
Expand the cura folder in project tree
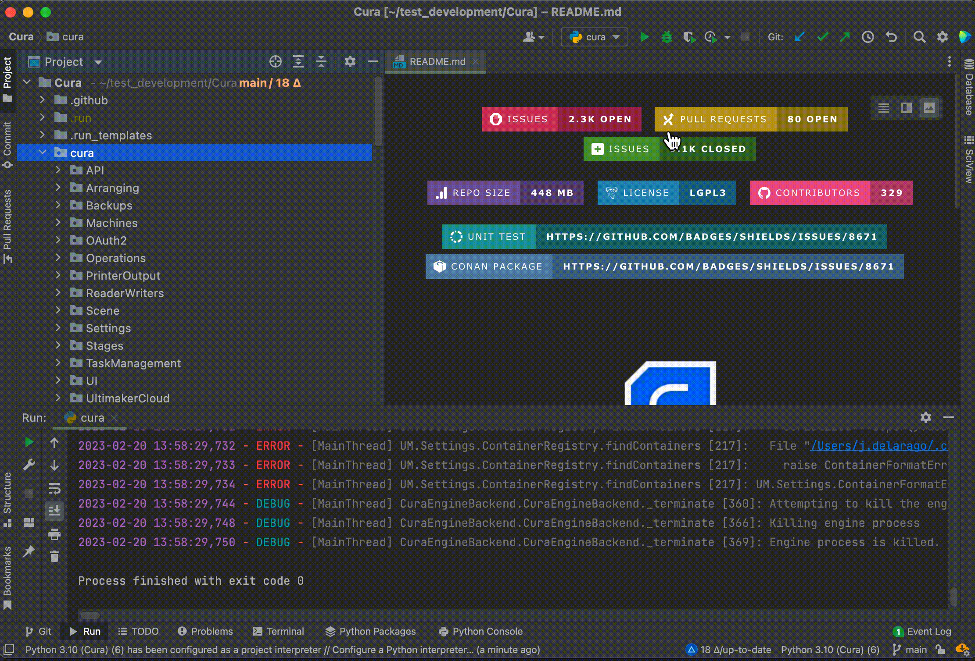tap(41, 153)
